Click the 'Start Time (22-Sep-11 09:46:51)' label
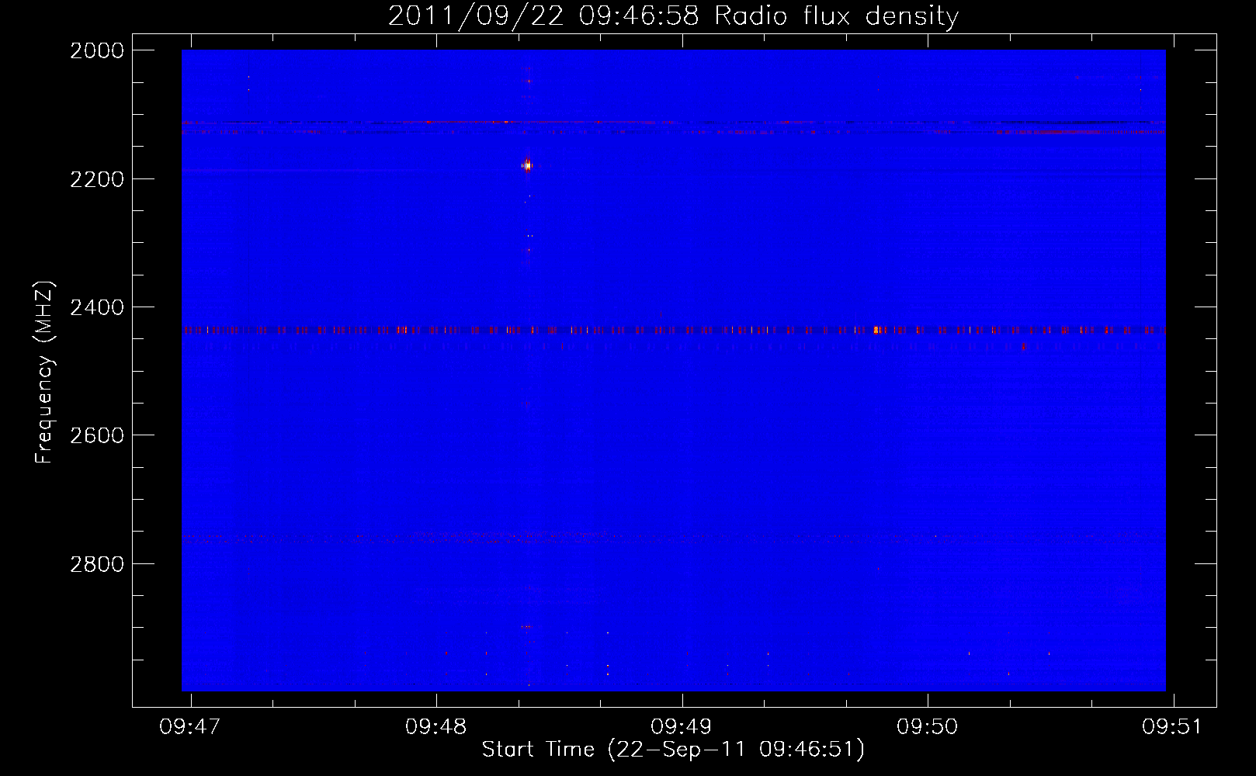1256x776 pixels. (x=673, y=750)
